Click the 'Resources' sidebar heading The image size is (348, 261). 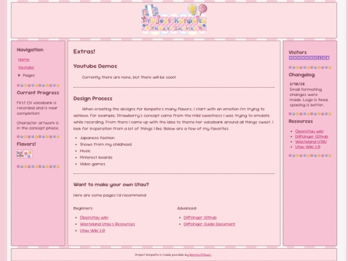(300, 121)
